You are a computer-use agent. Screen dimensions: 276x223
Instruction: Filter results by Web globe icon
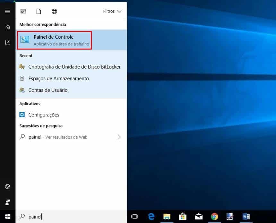[x=54, y=11]
